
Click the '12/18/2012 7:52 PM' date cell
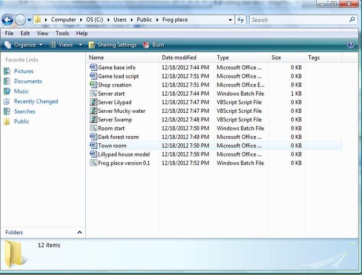point(186,163)
